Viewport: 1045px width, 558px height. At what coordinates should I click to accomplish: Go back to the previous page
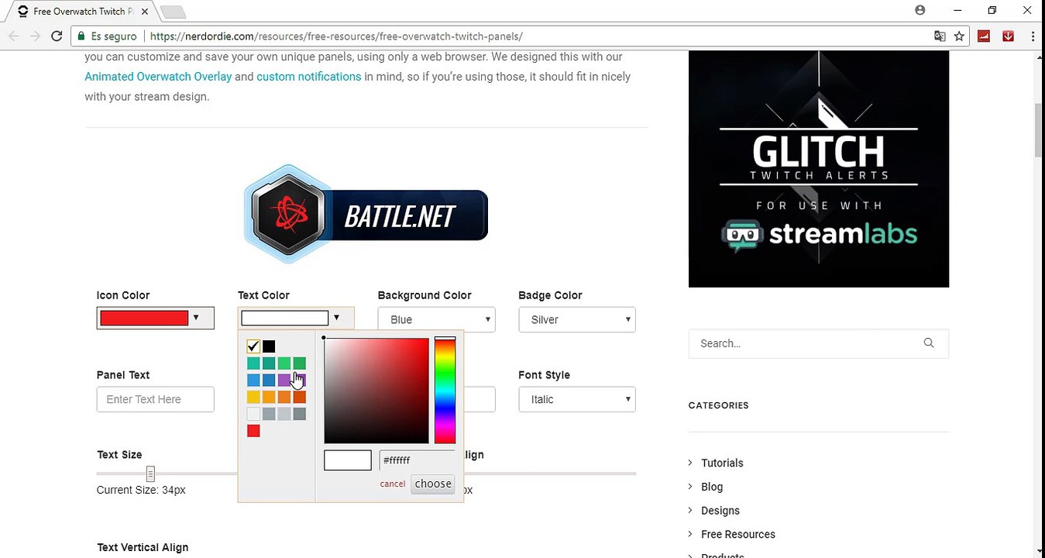tap(14, 36)
